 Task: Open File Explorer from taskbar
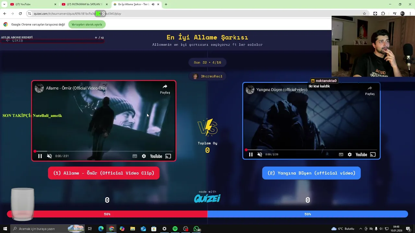(133, 229)
